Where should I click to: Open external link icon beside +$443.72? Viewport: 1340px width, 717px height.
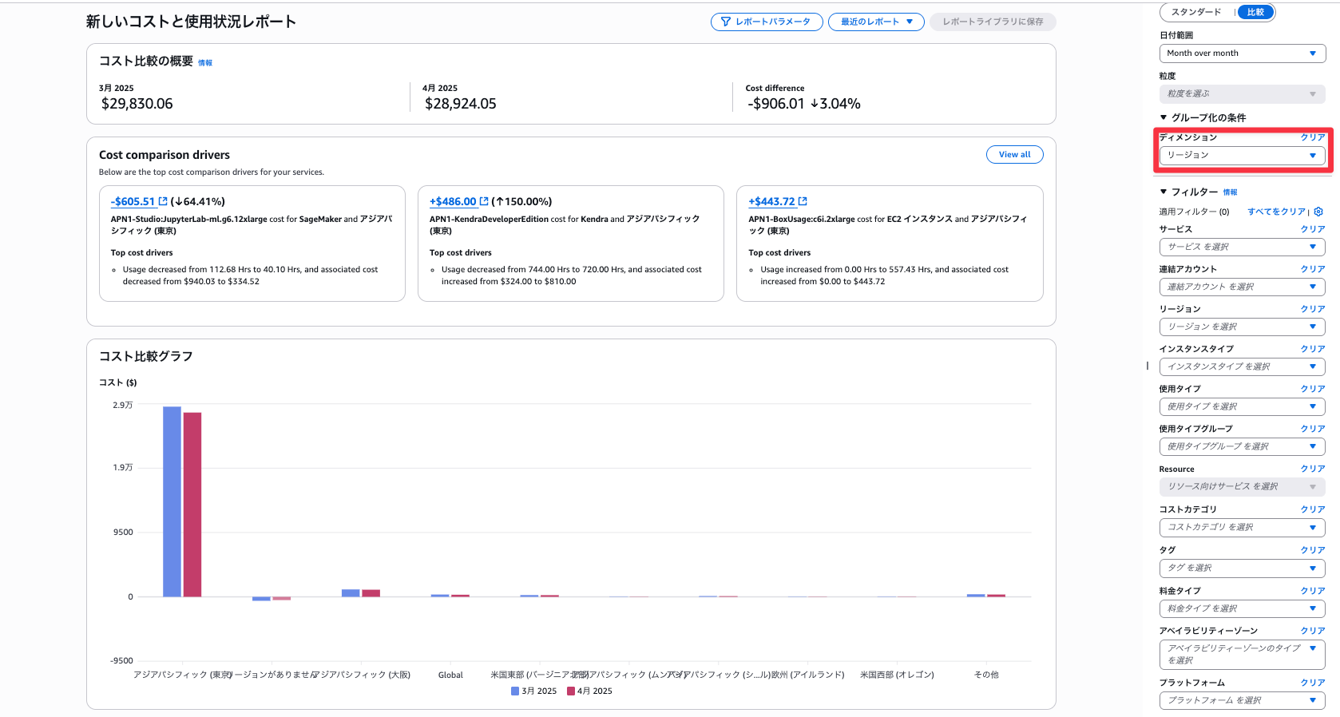(803, 201)
